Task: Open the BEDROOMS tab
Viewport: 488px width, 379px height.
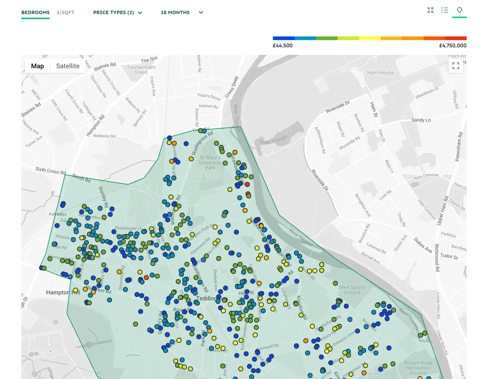Action: click(x=35, y=12)
